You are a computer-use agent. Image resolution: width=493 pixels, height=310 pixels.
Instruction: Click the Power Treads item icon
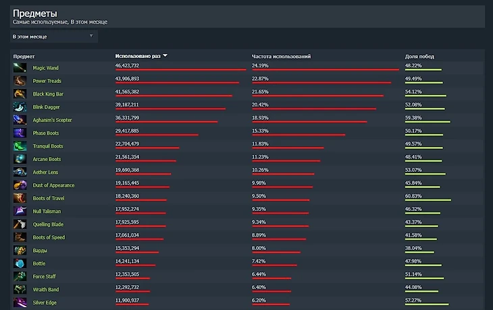click(20, 81)
